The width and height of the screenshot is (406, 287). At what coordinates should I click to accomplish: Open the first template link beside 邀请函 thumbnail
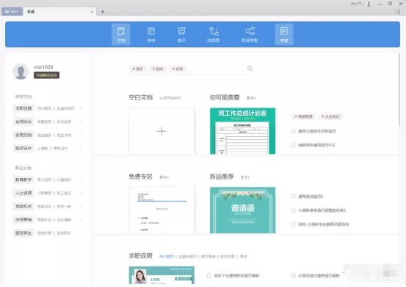(x=308, y=197)
